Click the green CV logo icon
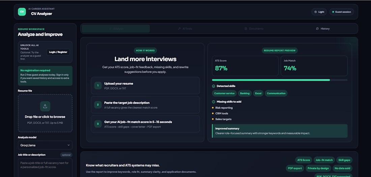 tap(22, 11)
